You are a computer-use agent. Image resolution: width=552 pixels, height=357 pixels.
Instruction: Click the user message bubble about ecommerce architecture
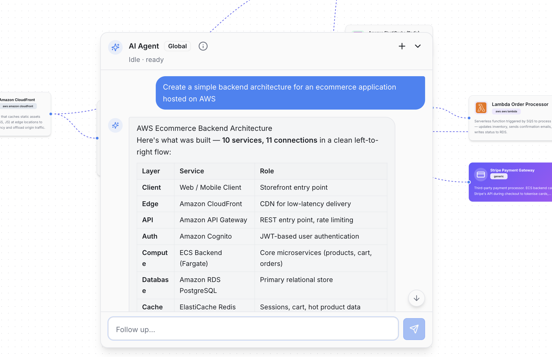(290, 93)
